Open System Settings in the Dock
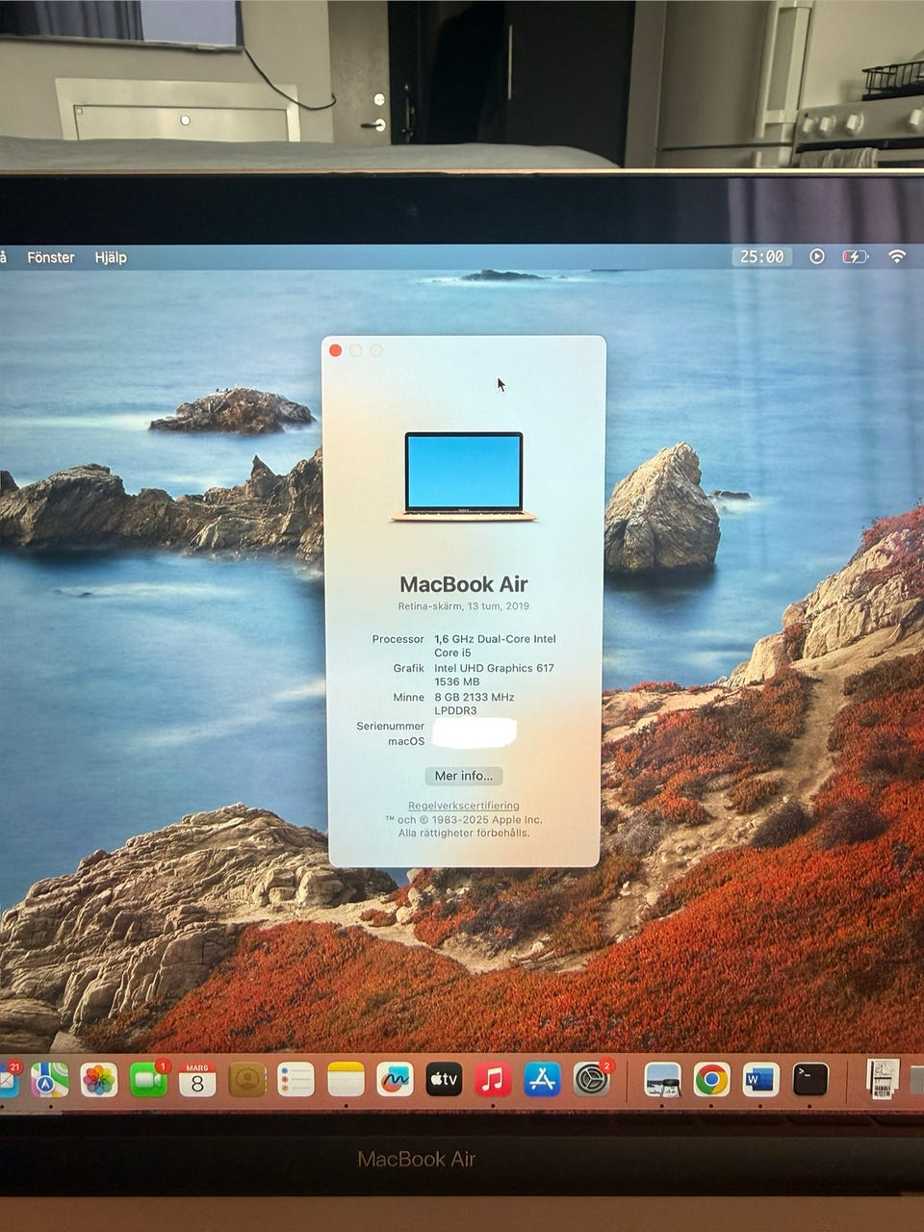This screenshot has height=1232, width=924. point(592,1080)
